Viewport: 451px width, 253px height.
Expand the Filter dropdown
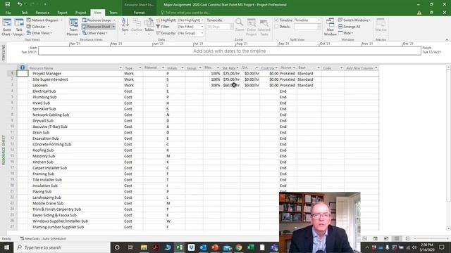pyautogui.click(x=202, y=27)
